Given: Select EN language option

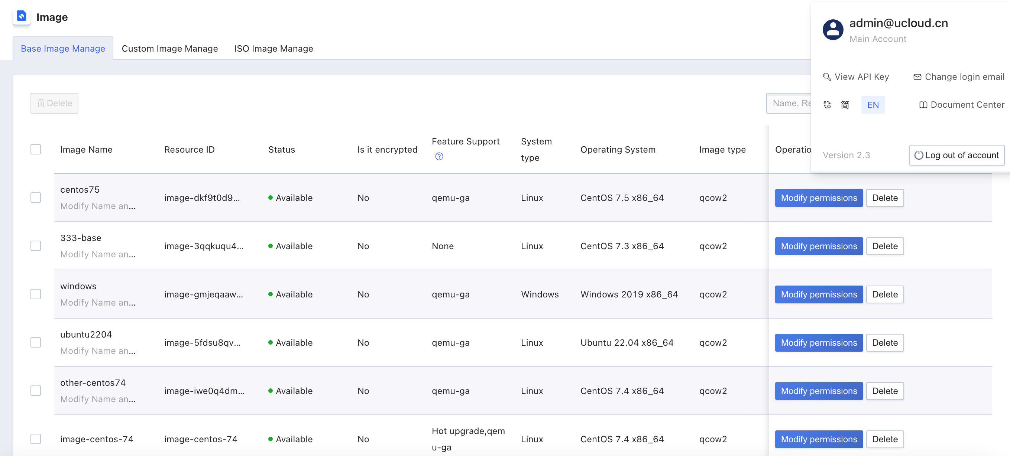Looking at the screenshot, I should point(873,105).
